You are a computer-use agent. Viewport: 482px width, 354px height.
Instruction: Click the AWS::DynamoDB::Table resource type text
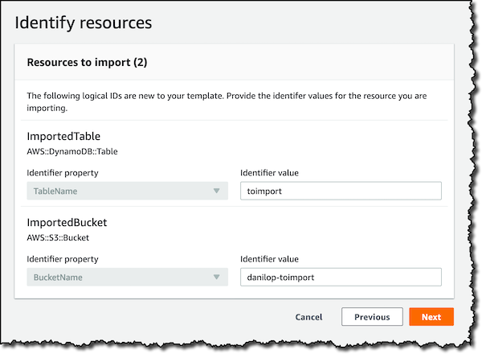click(x=72, y=151)
